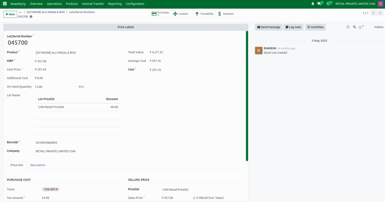The width and height of the screenshot is (385, 202).
Task: Open the conversations chat icon with badge 7
Action: (320, 3)
